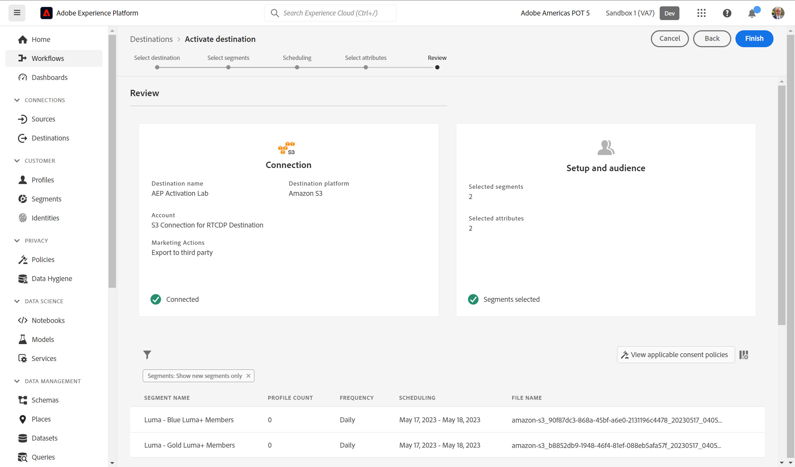795x467 pixels.
Task: Open the user profile avatar
Action: pyautogui.click(x=778, y=13)
